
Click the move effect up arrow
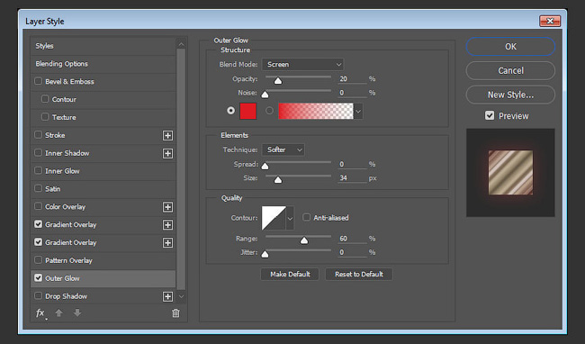(x=58, y=313)
